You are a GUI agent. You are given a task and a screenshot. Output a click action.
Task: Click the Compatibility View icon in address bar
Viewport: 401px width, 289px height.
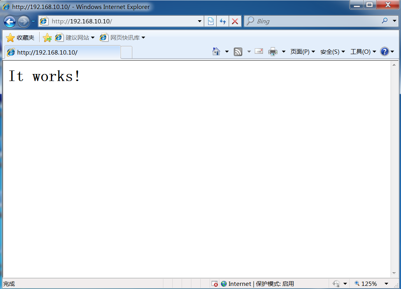[x=210, y=21]
